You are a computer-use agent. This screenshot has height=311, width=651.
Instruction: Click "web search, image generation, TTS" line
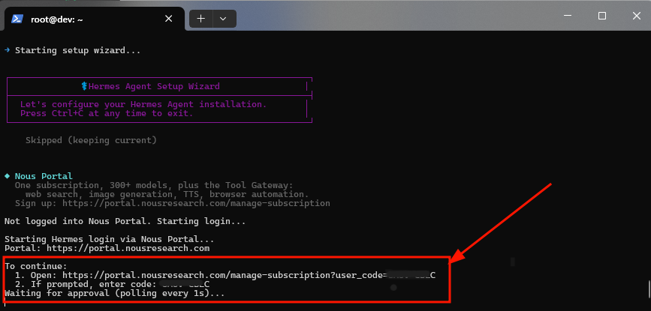(x=167, y=194)
